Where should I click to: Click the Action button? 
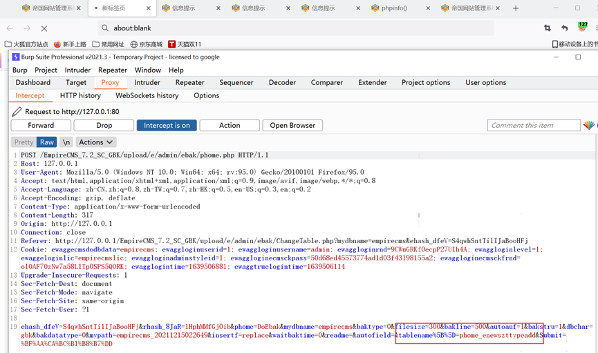point(230,126)
